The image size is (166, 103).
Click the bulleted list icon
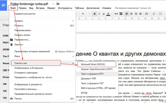[x=161, y=14]
